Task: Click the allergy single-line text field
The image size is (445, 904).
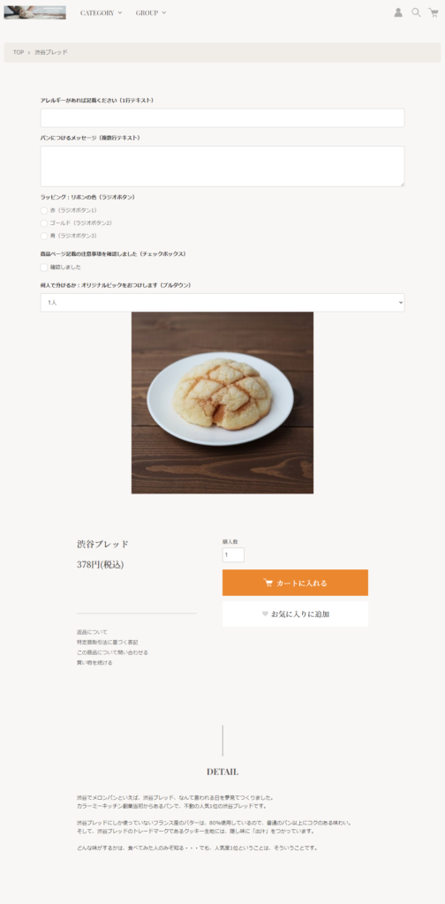Action: (x=222, y=118)
